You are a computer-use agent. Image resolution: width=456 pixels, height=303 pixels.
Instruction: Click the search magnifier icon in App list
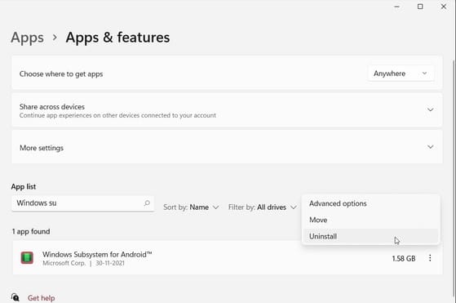click(147, 203)
